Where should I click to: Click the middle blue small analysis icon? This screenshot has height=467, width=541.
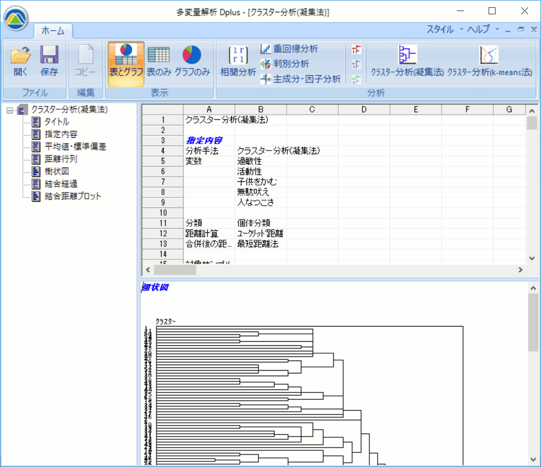point(356,64)
